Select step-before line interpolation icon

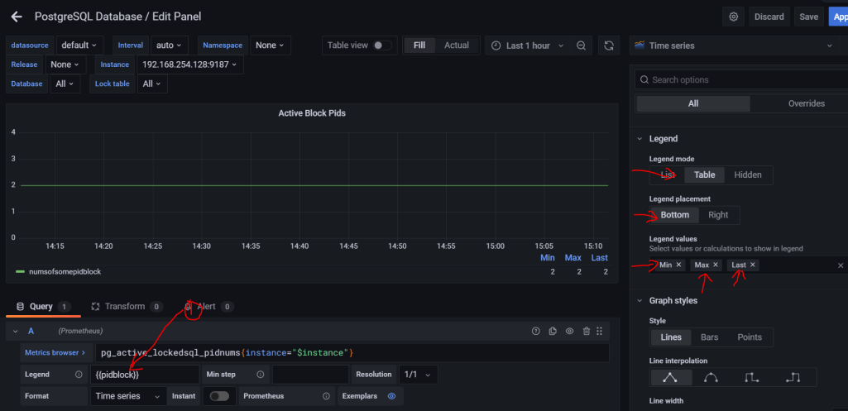pyautogui.click(x=752, y=377)
